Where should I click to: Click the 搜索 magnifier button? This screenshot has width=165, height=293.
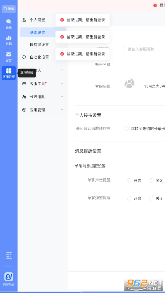(x=9, y=9)
